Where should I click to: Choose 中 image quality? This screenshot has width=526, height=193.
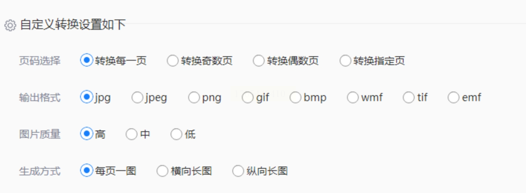point(132,134)
